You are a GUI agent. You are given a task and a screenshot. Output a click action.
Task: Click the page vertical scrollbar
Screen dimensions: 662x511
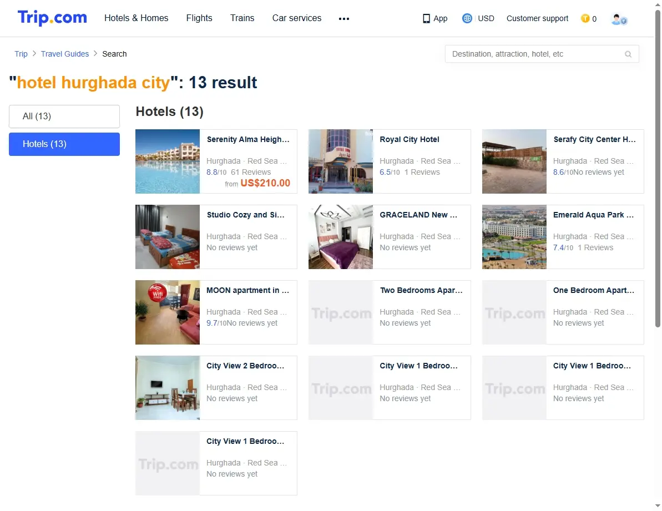(x=658, y=169)
